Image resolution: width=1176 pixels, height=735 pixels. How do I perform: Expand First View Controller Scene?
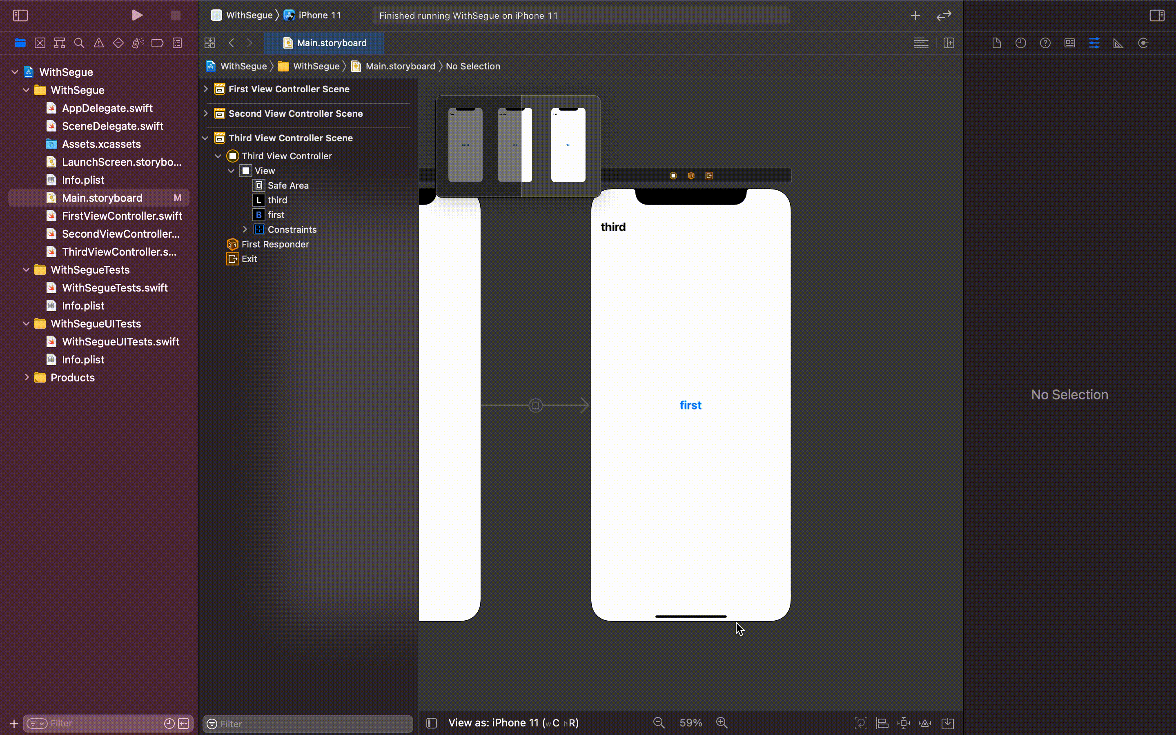[x=205, y=89]
